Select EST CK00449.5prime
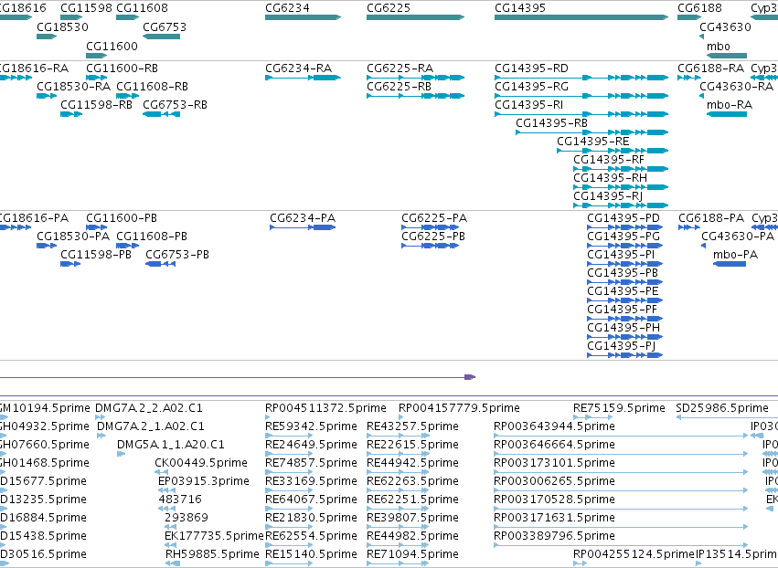The image size is (778, 568). tap(201, 463)
